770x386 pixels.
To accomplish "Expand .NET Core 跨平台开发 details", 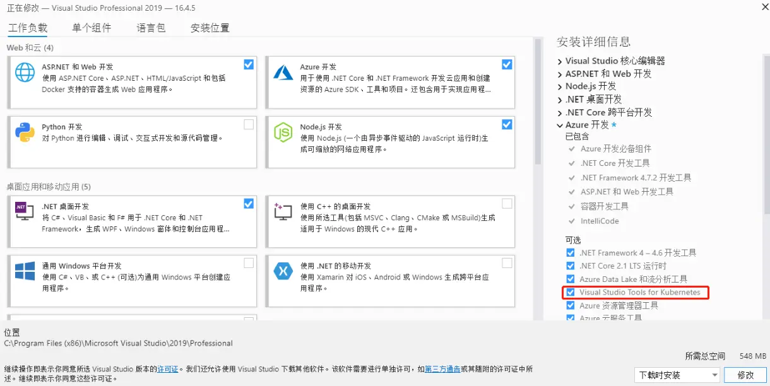I will (560, 112).
